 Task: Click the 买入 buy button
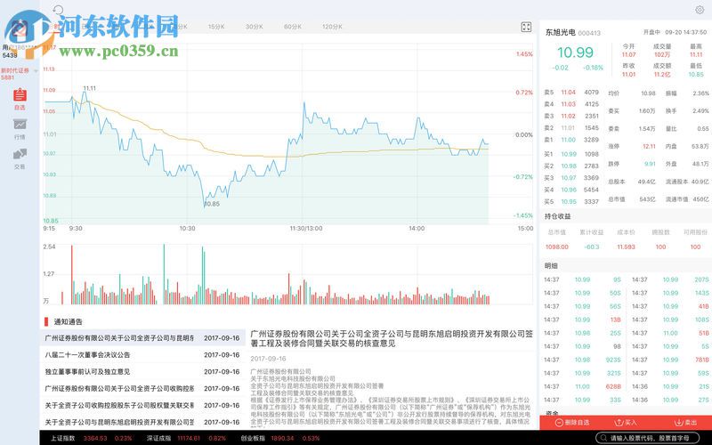pos(626,422)
